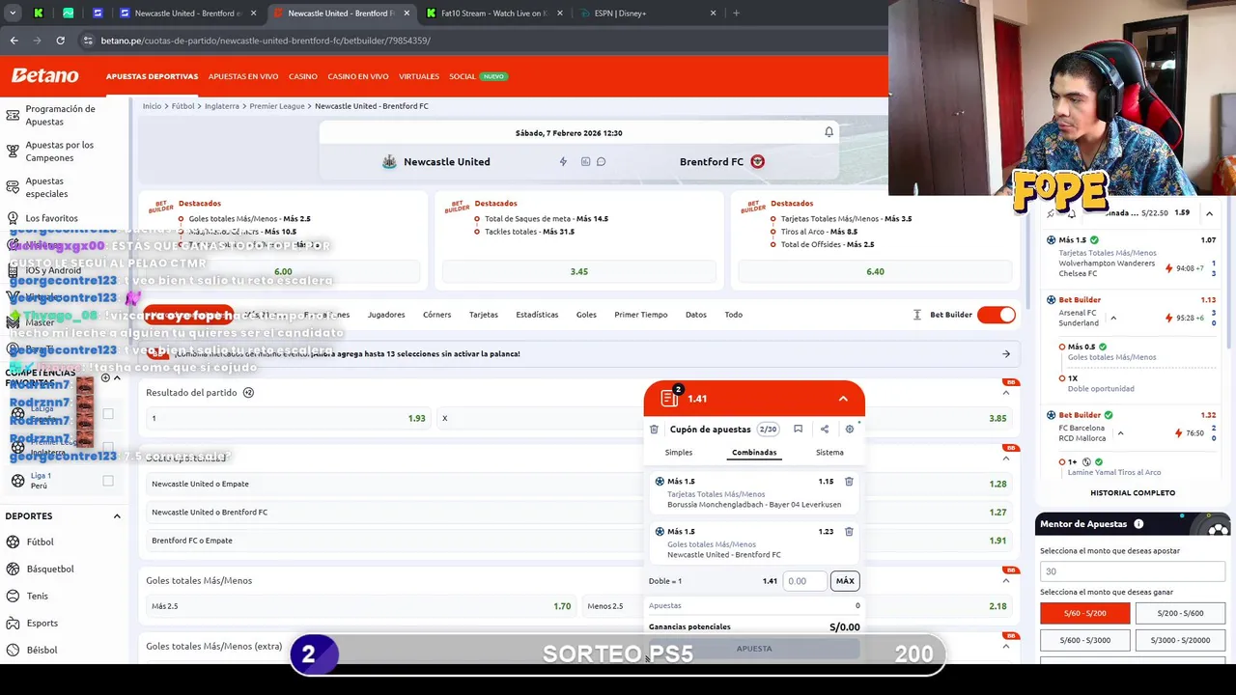The height and width of the screenshot is (695, 1236).
Task: Open Apuestas en Vivo menu
Action: (243, 76)
